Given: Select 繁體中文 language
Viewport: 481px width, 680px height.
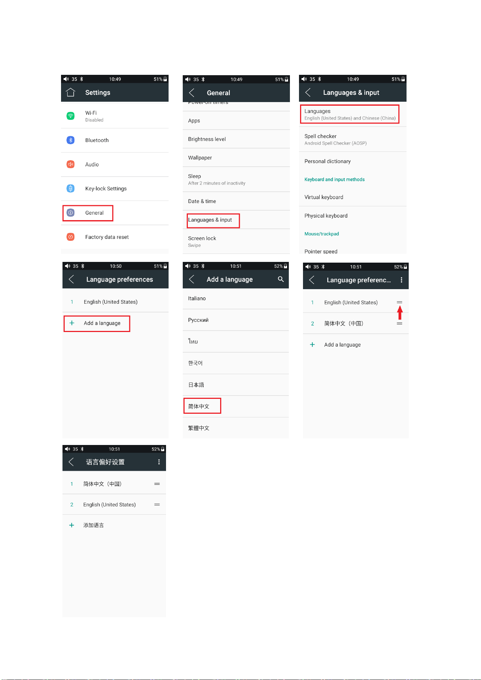Looking at the screenshot, I should pos(236,428).
